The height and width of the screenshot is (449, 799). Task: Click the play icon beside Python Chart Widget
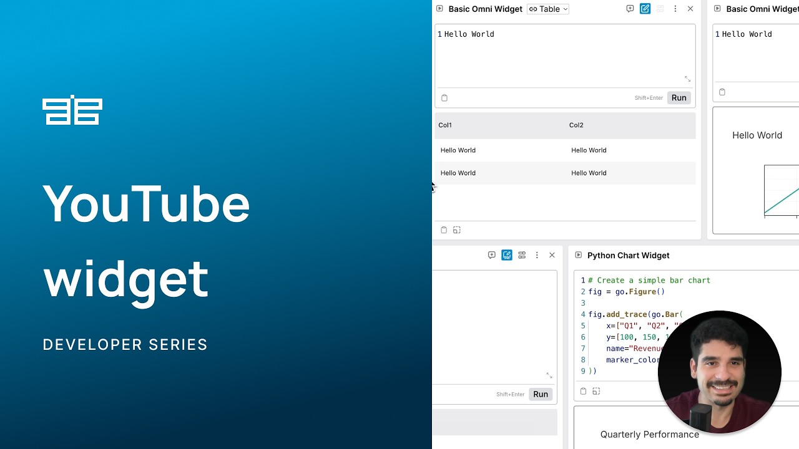578,255
